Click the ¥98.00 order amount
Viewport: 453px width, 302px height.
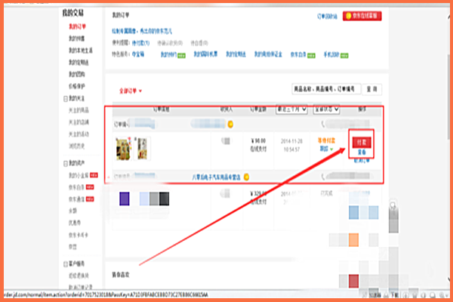point(258,140)
